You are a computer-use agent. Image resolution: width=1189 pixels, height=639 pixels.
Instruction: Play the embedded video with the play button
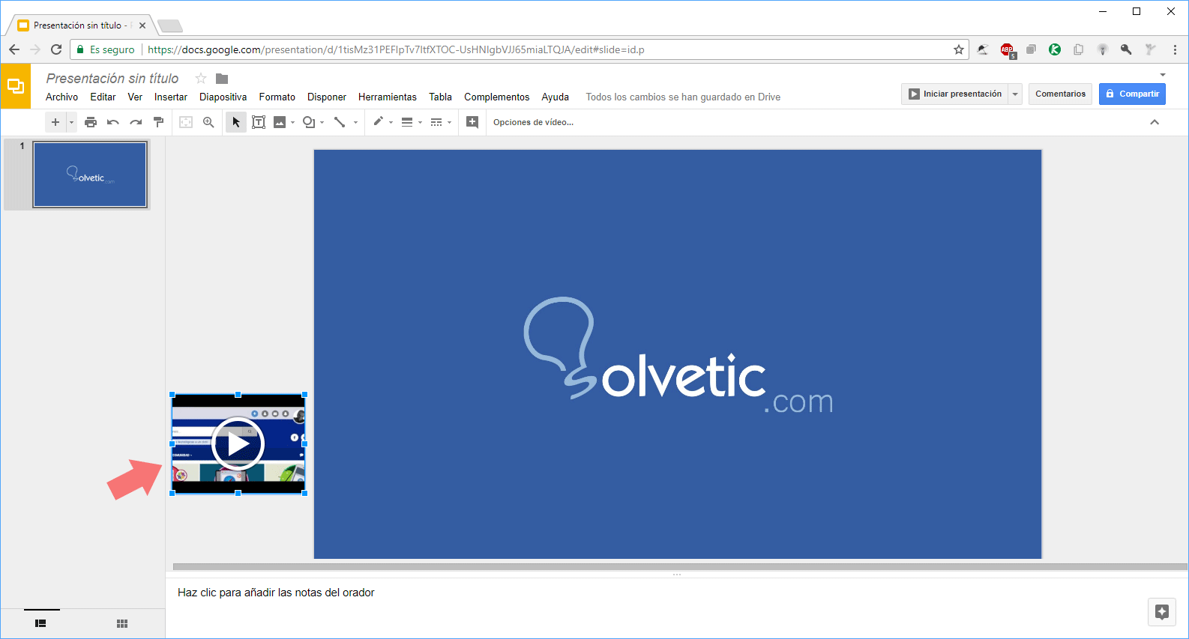click(238, 443)
